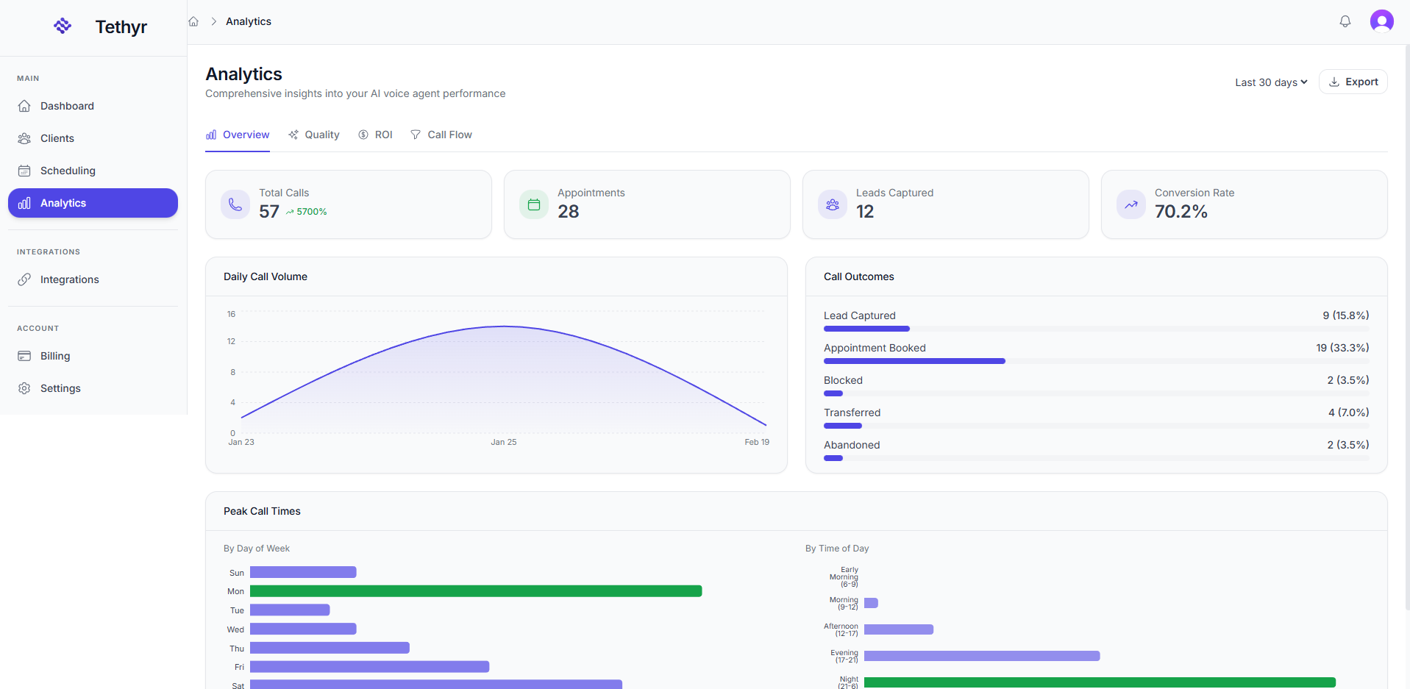Viewport: 1410px width, 689px height.
Task: Switch to the ROI tab
Action: click(x=376, y=135)
